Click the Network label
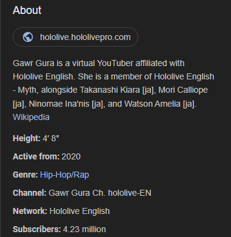 click(30, 211)
